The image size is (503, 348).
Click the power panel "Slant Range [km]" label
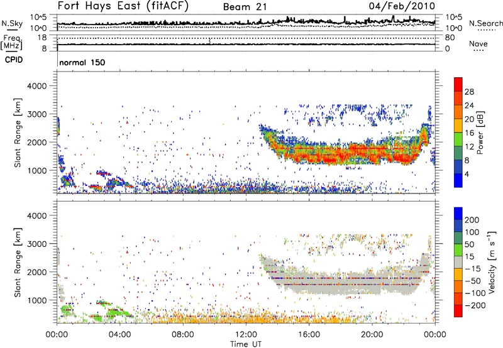click(18, 133)
